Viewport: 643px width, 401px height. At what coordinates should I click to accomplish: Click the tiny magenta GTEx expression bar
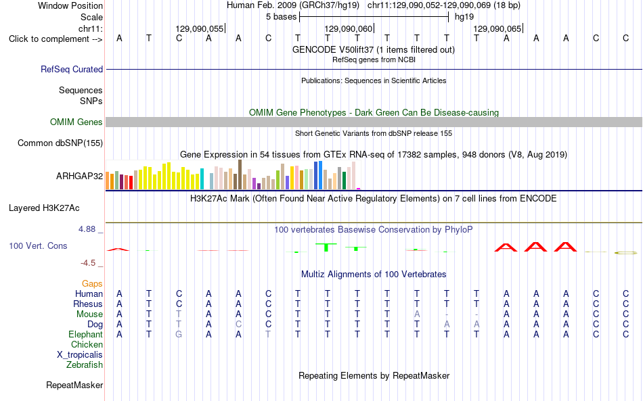click(x=359, y=189)
